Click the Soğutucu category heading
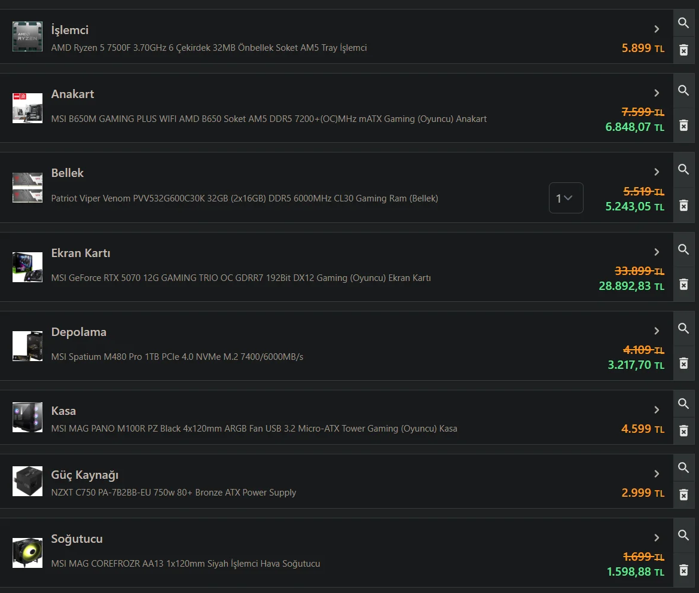The width and height of the screenshot is (699, 593). point(77,539)
